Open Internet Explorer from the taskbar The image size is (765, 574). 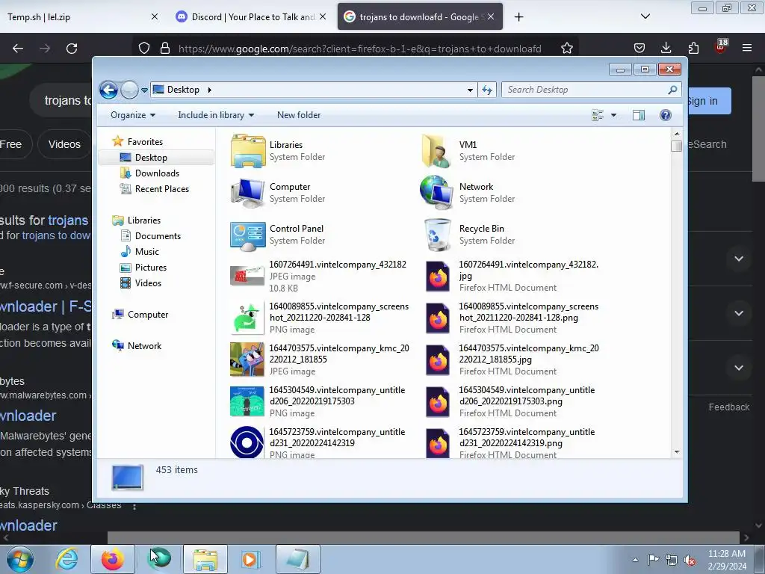66,559
